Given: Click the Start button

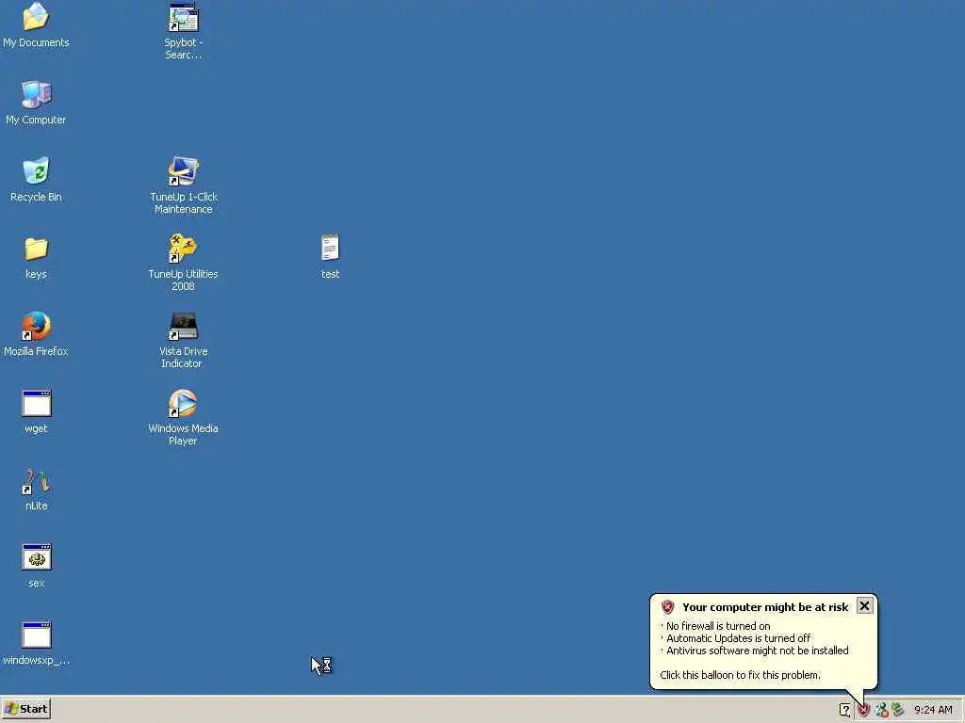Looking at the screenshot, I should pyautogui.click(x=25, y=709).
